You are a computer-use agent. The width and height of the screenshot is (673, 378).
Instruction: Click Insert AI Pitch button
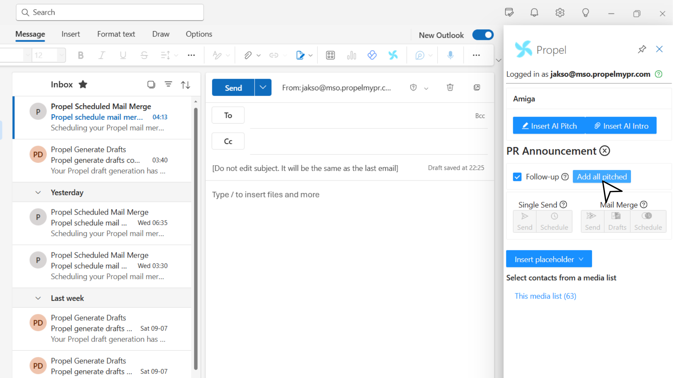click(x=549, y=126)
